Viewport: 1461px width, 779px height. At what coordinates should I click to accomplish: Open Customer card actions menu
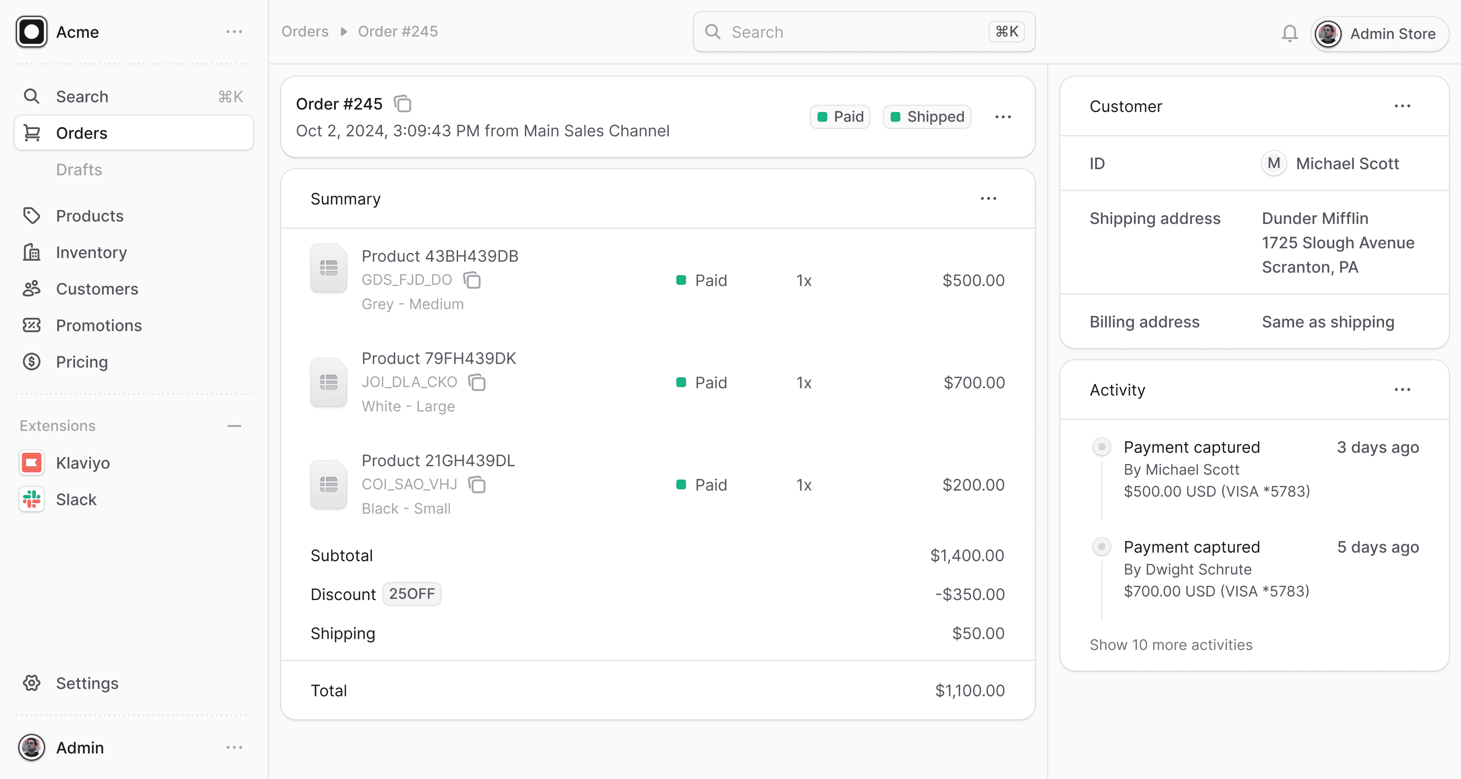click(x=1402, y=106)
